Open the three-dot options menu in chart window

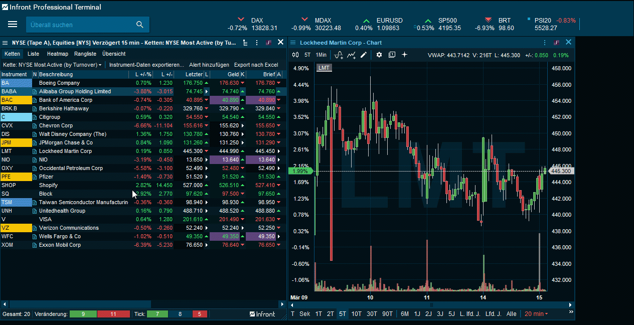pyautogui.click(x=544, y=43)
